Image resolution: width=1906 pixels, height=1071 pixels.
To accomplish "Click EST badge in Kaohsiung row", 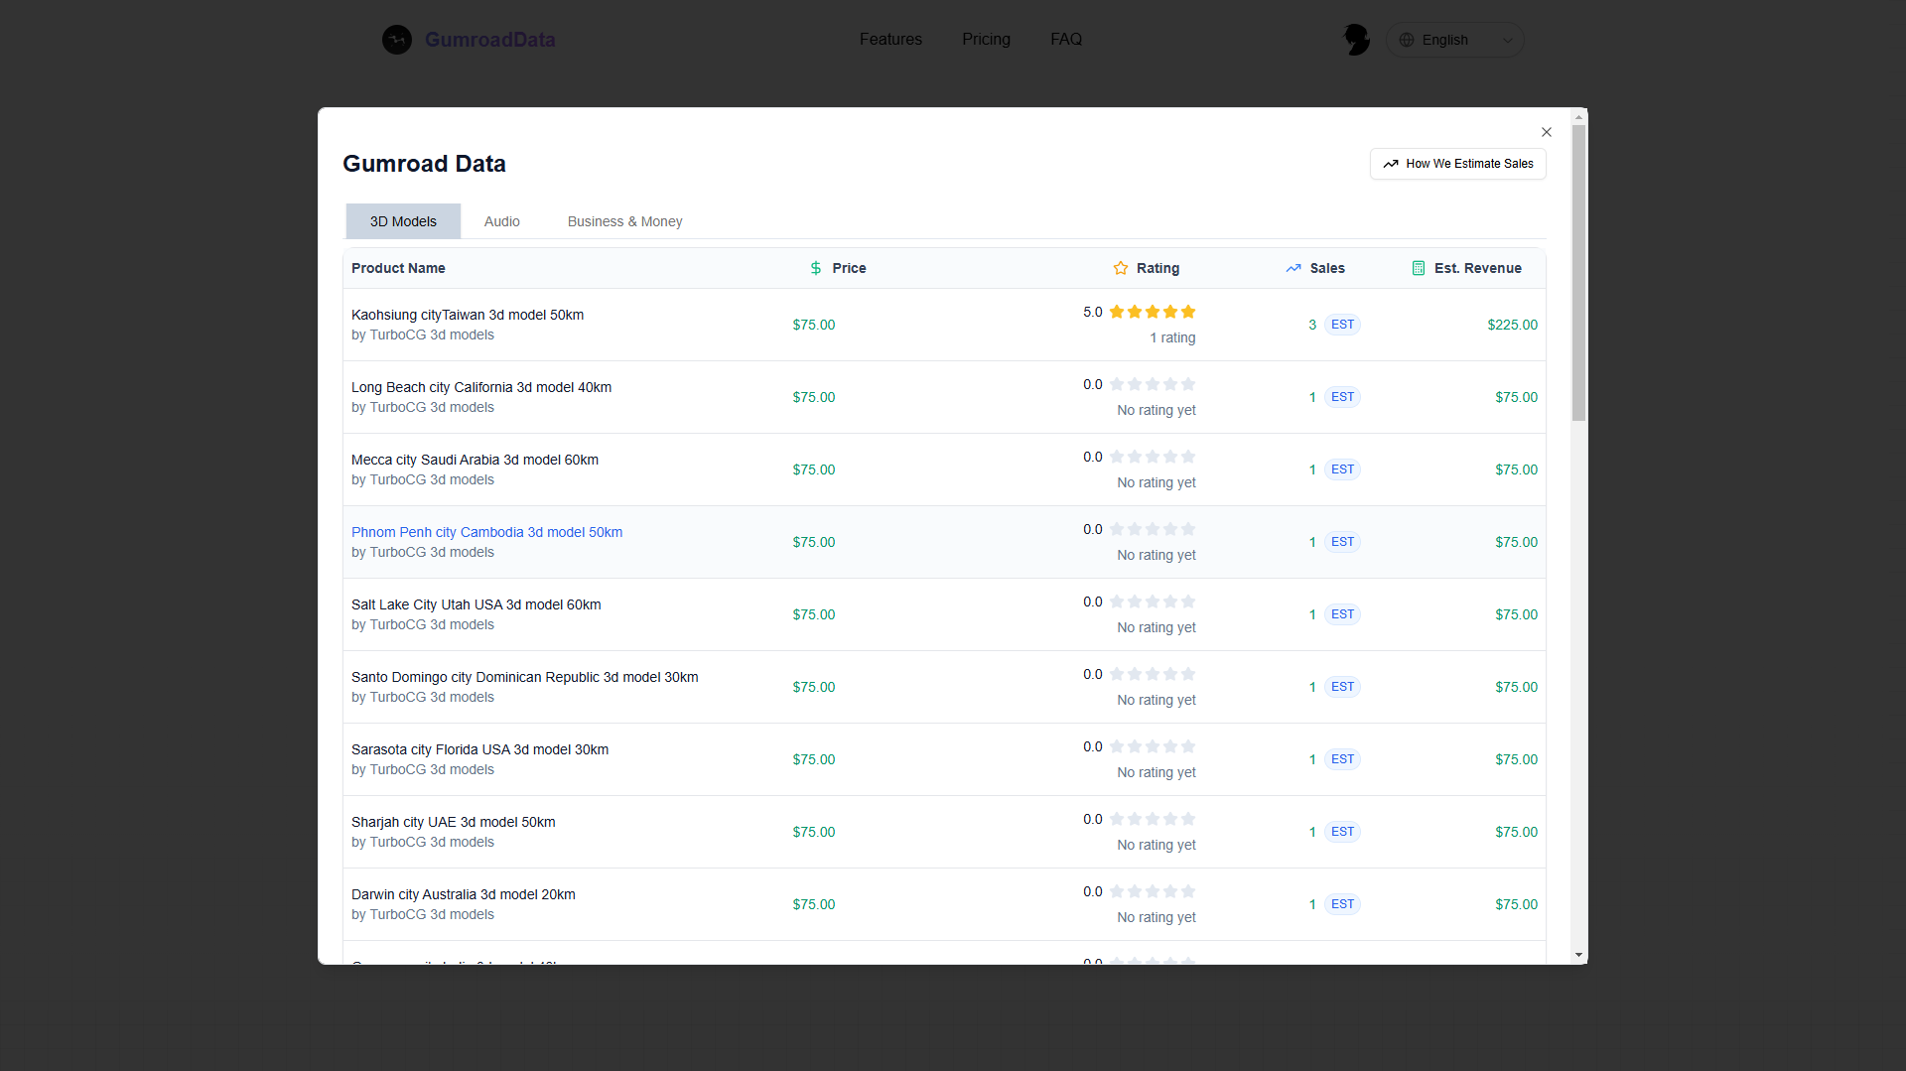I will (x=1342, y=325).
